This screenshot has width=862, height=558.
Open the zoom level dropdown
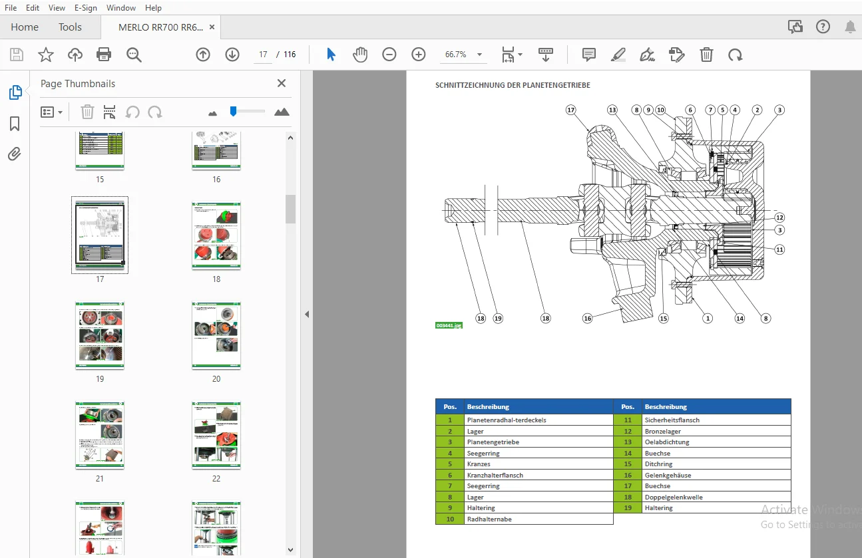coord(479,55)
